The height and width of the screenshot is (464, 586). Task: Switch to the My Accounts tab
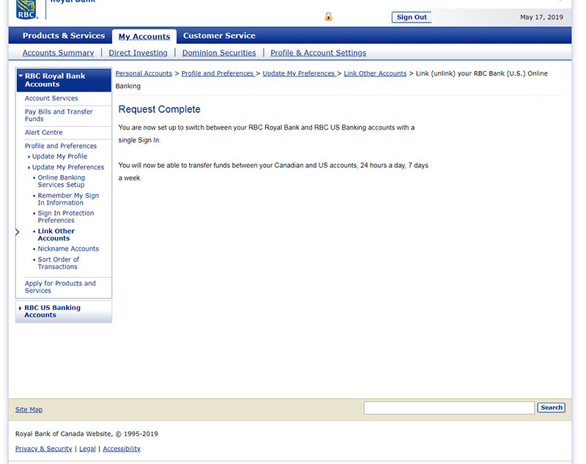click(144, 37)
